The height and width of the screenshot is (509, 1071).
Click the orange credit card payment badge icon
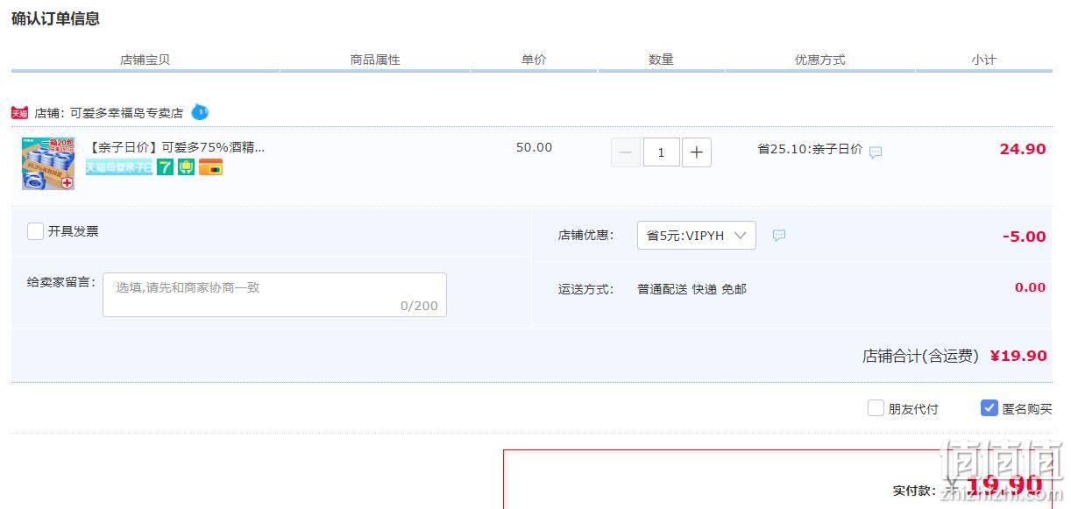pos(210,167)
